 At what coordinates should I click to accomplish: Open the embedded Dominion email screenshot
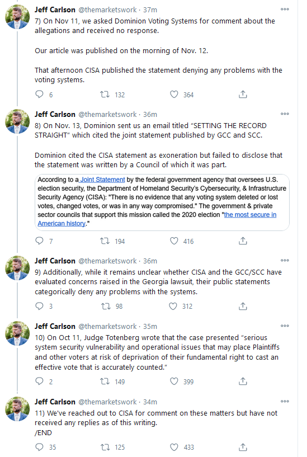(x=162, y=202)
